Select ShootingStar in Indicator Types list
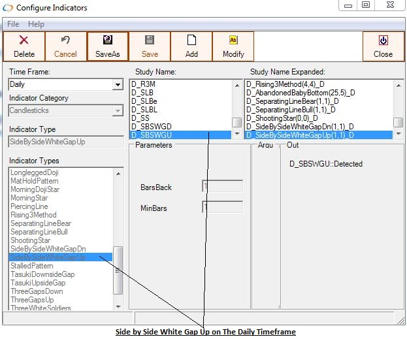 30,240
